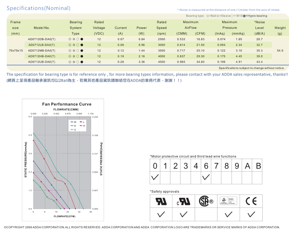Click the check mark under the CE logo
This screenshot has width=289, height=231.
tap(251, 214)
